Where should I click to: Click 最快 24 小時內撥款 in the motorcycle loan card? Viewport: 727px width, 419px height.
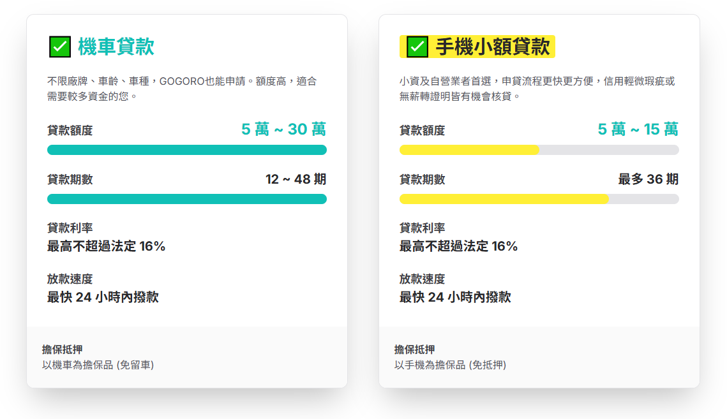(x=103, y=297)
